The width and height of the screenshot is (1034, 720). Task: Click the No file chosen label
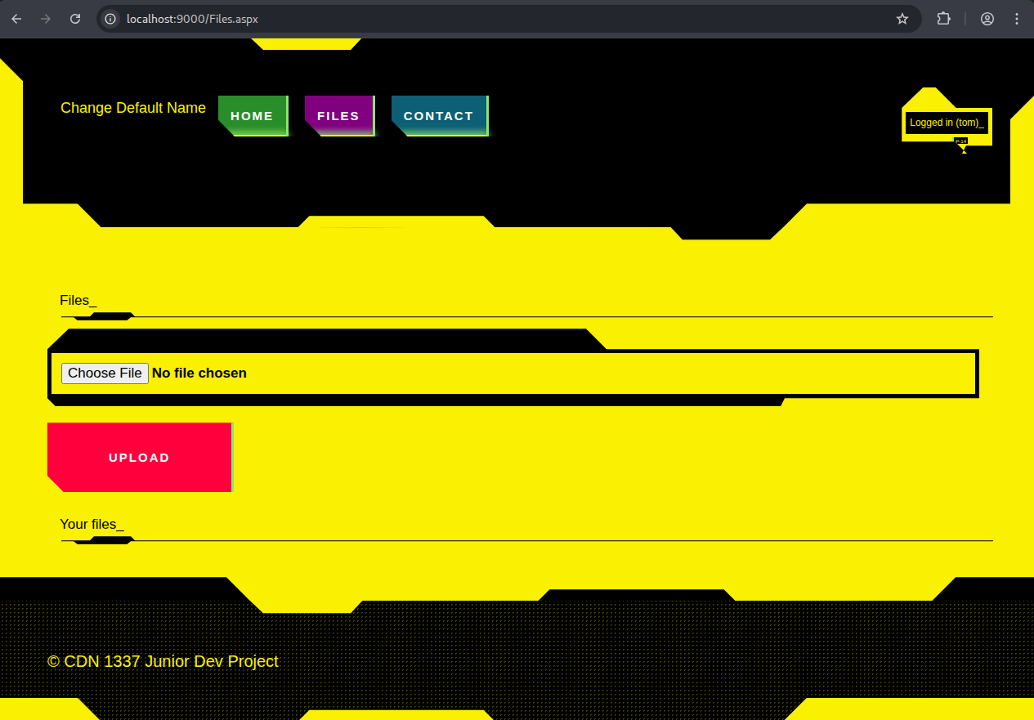199,373
